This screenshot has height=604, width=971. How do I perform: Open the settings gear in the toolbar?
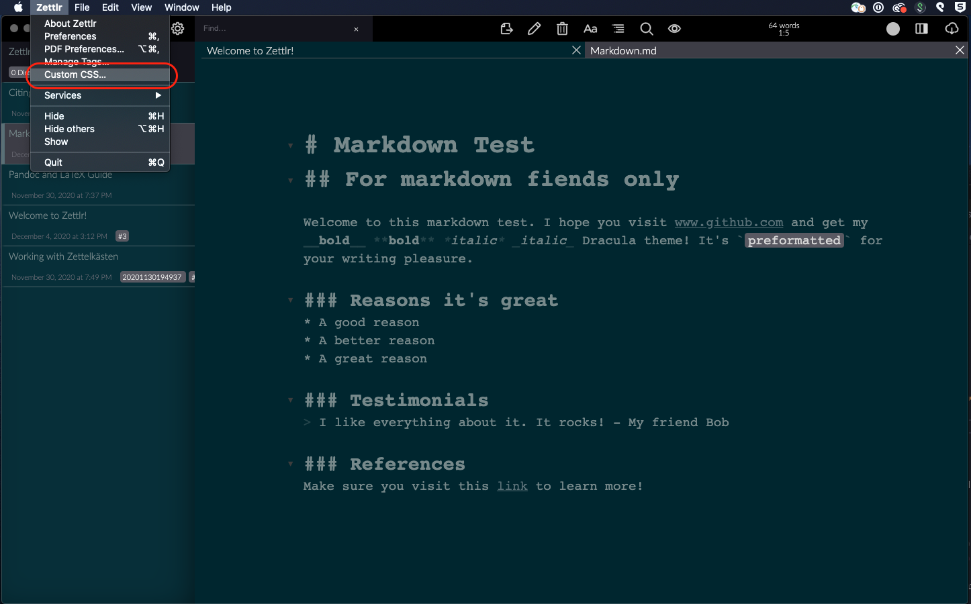pyautogui.click(x=178, y=29)
